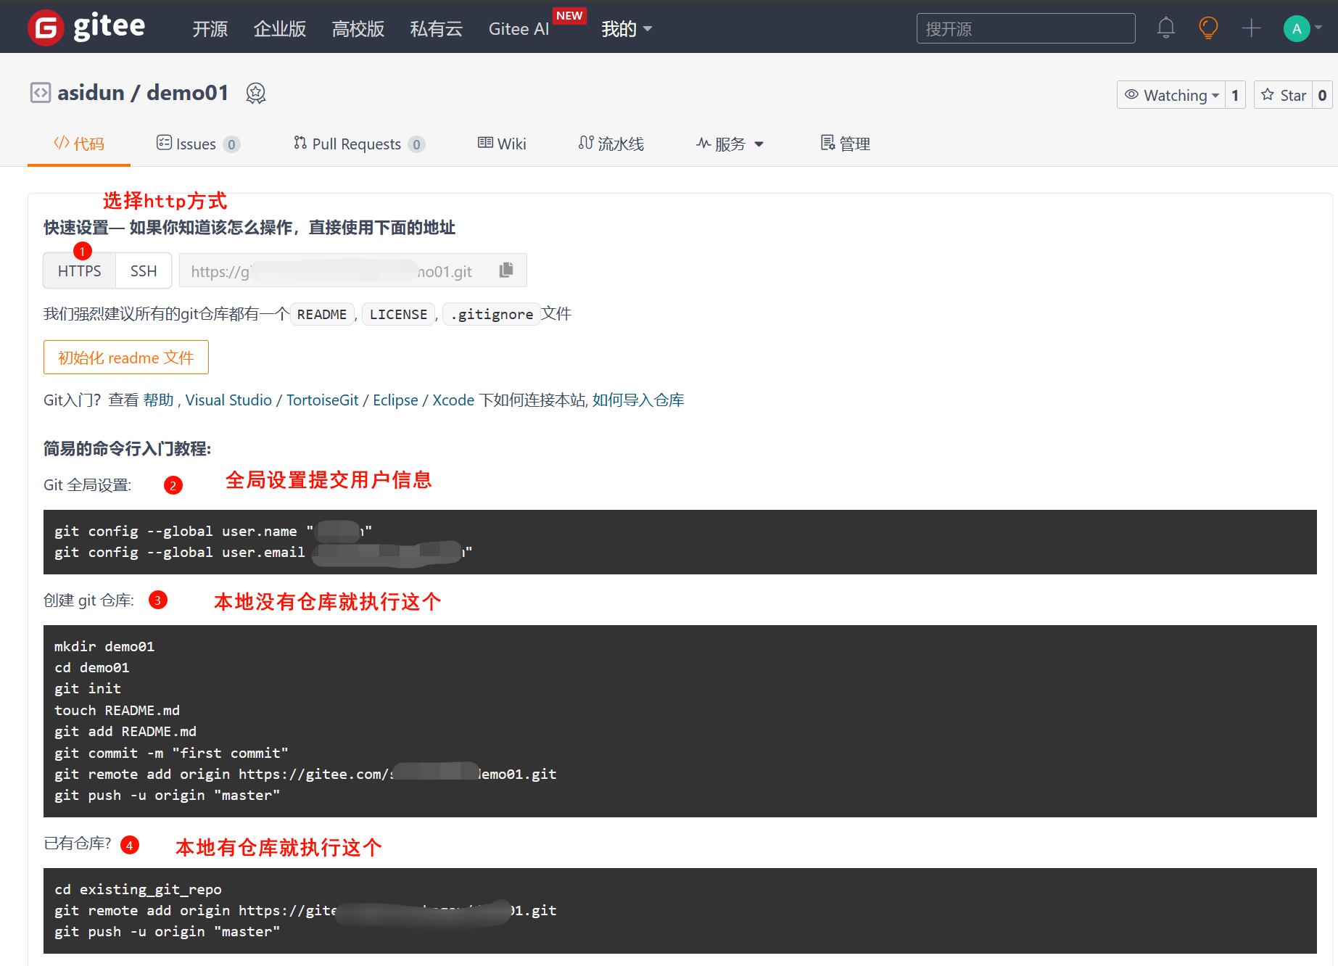Viewport: 1338px width, 966px height.
Task: Switch to the Issues tab
Action: pos(198,144)
